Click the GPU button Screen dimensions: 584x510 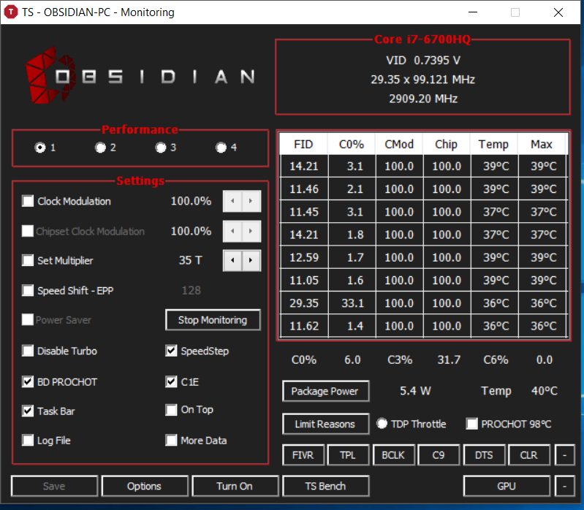(507, 486)
